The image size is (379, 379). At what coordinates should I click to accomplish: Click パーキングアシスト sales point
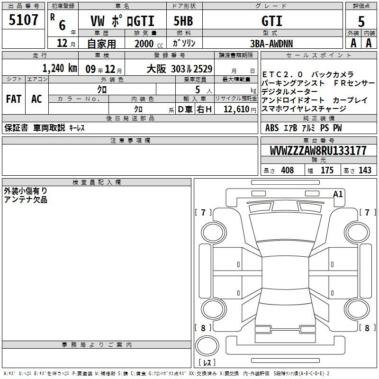[292, 83]
